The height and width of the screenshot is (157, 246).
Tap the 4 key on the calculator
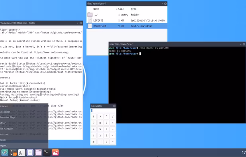[94, 129]
